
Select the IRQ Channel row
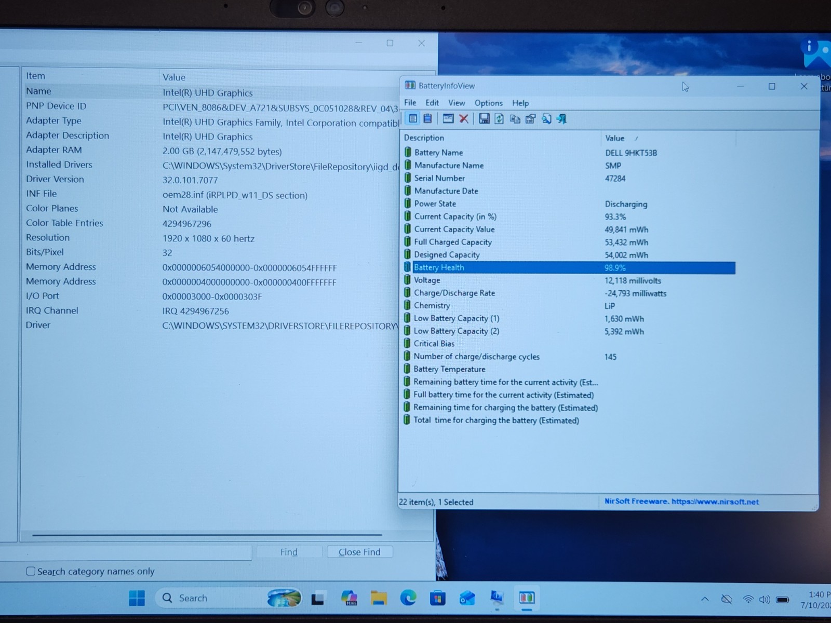[210, 310]
